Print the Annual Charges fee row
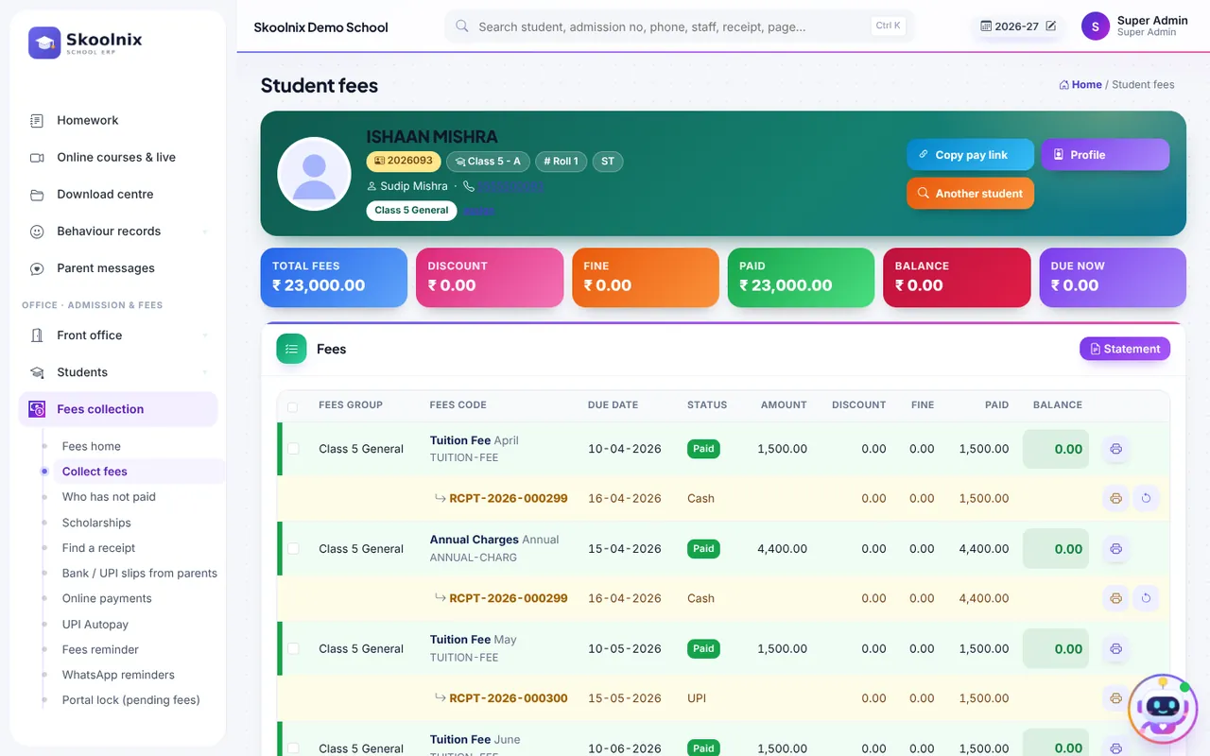Screen dimensions: 1210x756 1115,549
